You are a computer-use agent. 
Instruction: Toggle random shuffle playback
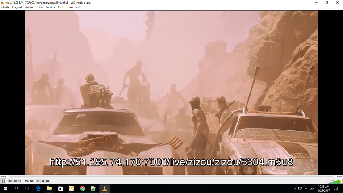point(48,181)
